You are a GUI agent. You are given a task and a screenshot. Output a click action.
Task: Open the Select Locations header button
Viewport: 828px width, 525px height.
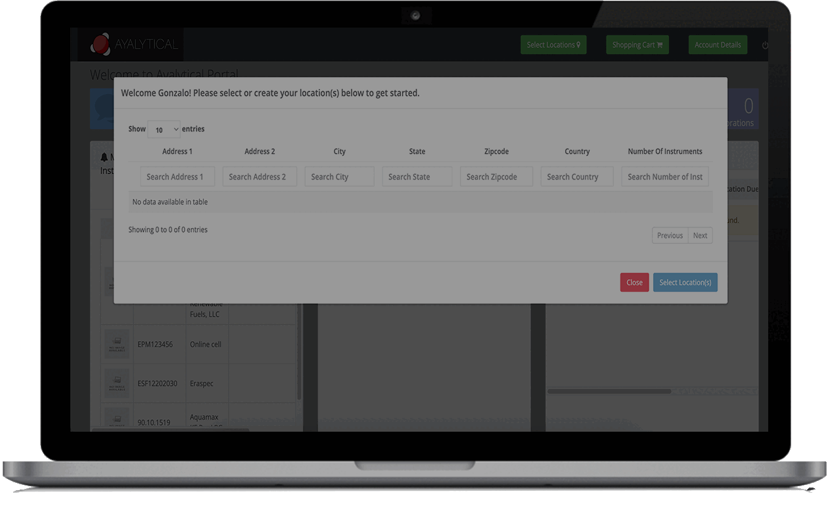553,45
